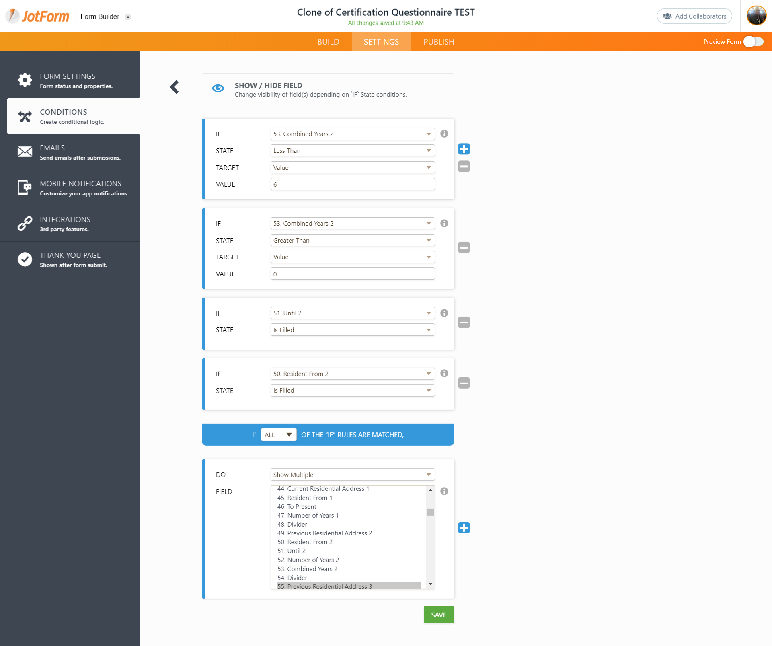
Task: Open the ALL rules match dropdown
Action: click(x=278, y=435)
